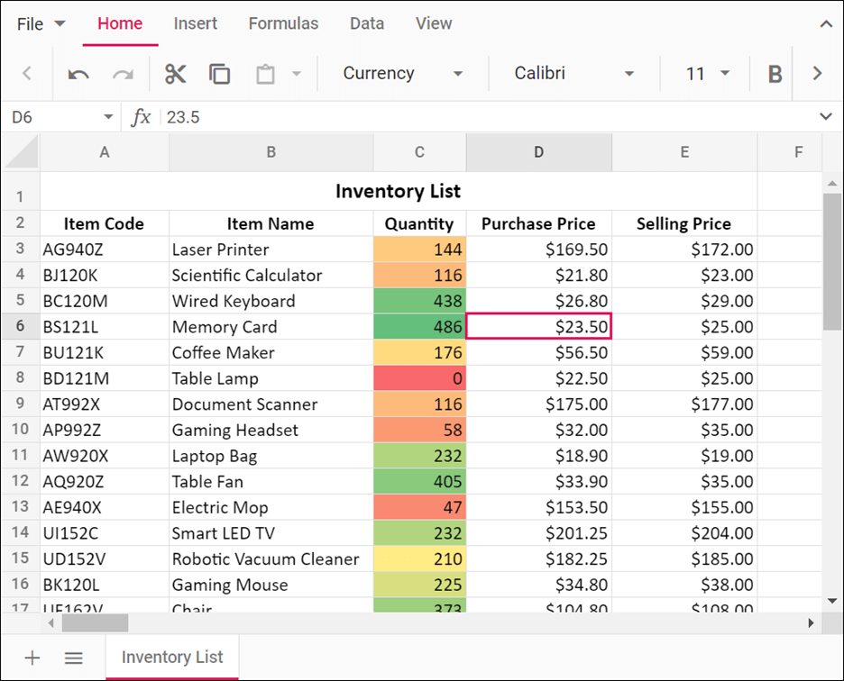This screenshot has height=681, width=844.
Task: Click the Paste clipboard icon
Action: pos(265,74)
